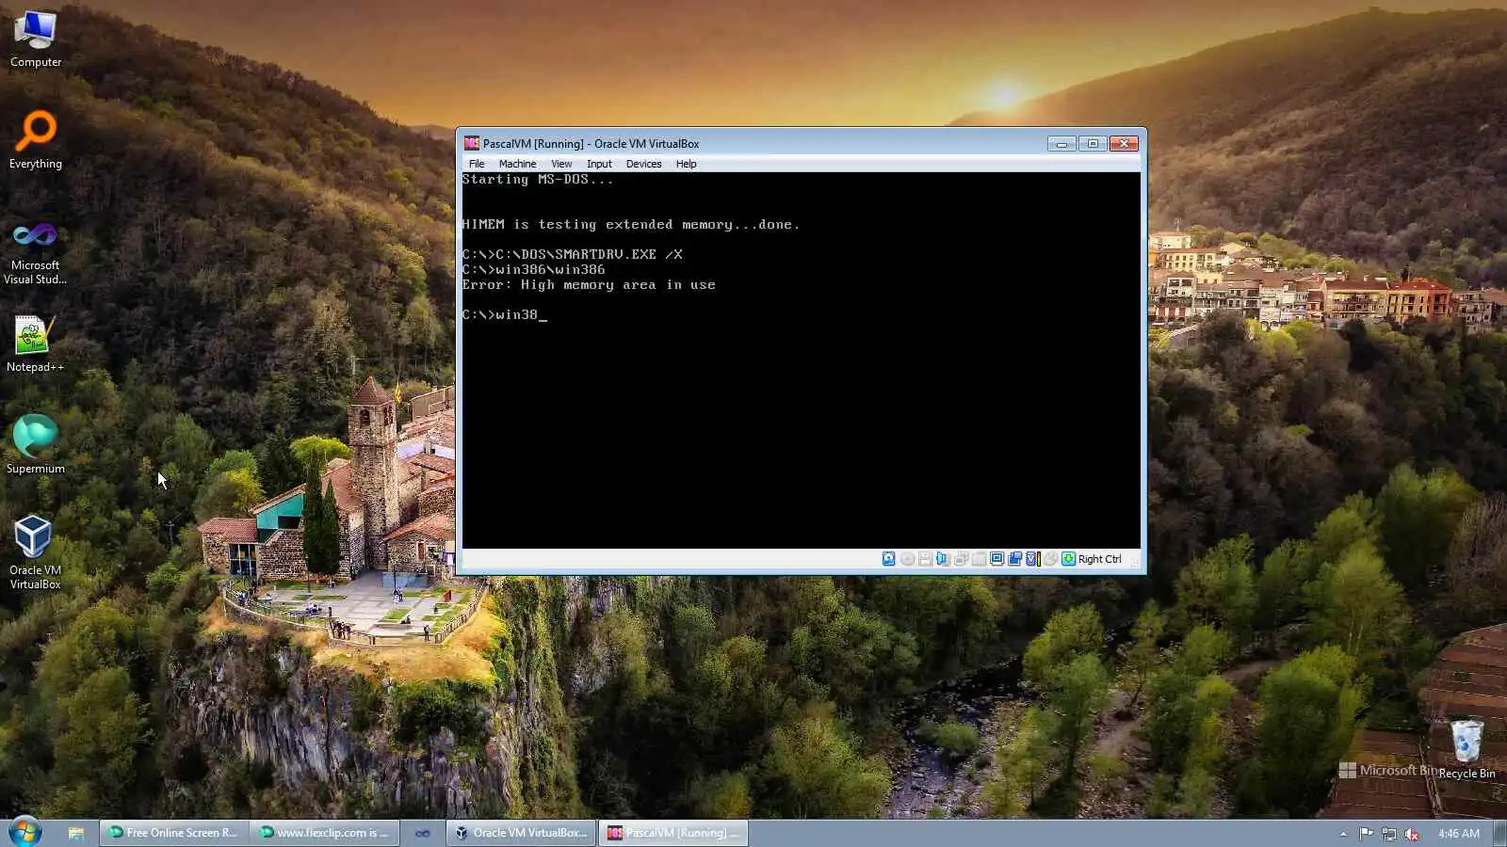Minimize the PascalVM VirtualBox window

point(1061,144)
